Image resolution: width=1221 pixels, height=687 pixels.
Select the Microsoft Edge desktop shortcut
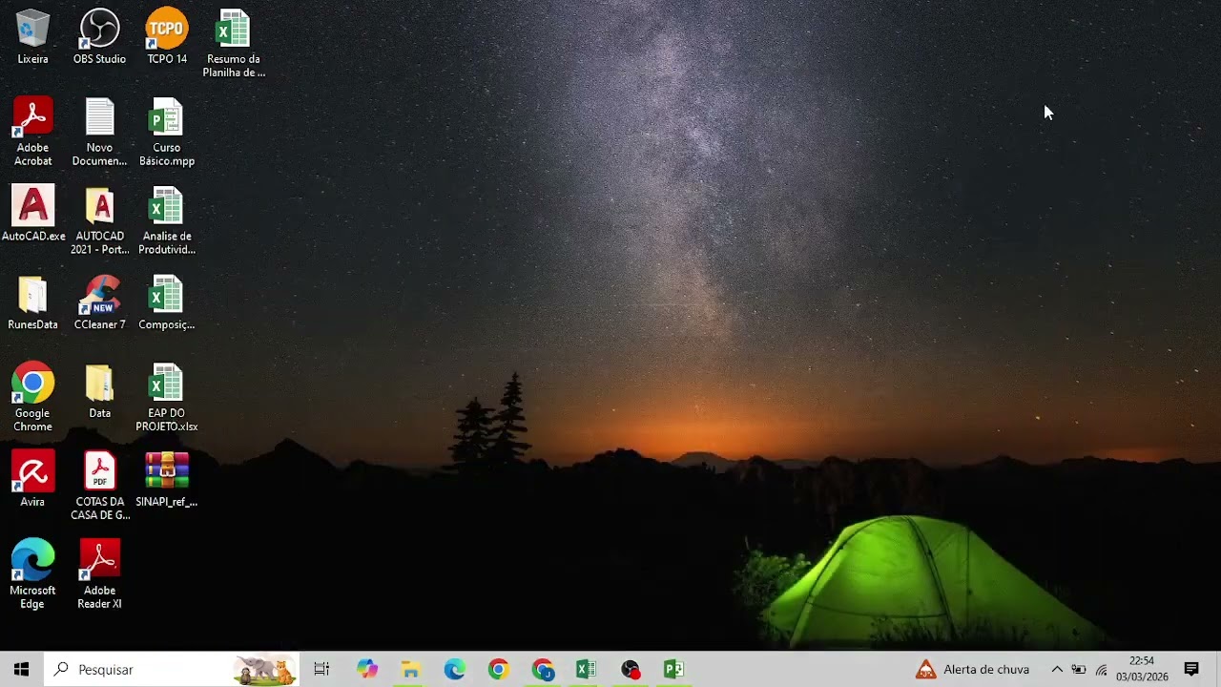pos(32,574)
